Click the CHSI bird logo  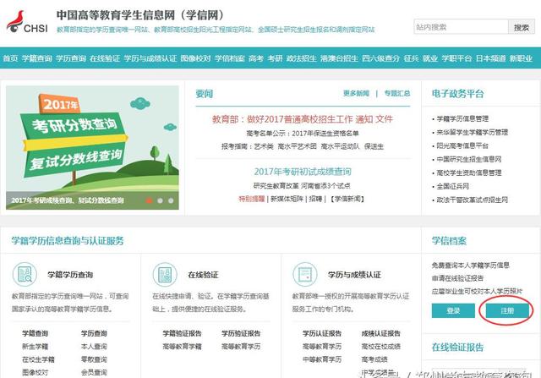[x=27, y=22]
